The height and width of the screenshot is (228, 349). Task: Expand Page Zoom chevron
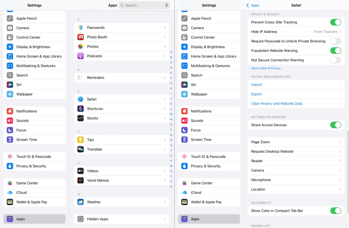pyautogui.click(x=340, y=142)
